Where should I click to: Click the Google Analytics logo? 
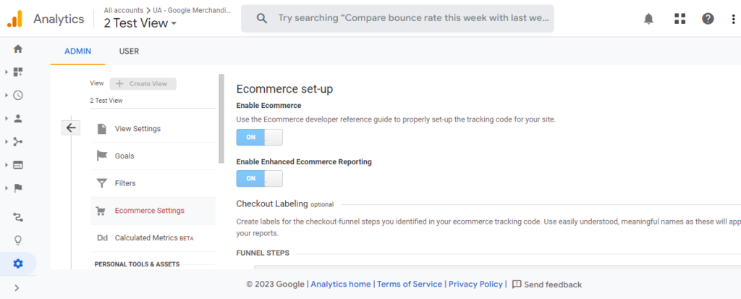pyautogui.click(x=14, y=19)
